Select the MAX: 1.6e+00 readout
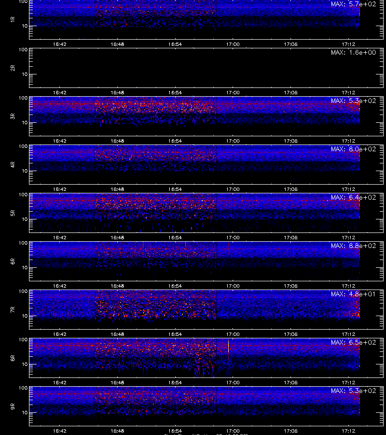Screen dimensions: 386x435 pos(353,52)
